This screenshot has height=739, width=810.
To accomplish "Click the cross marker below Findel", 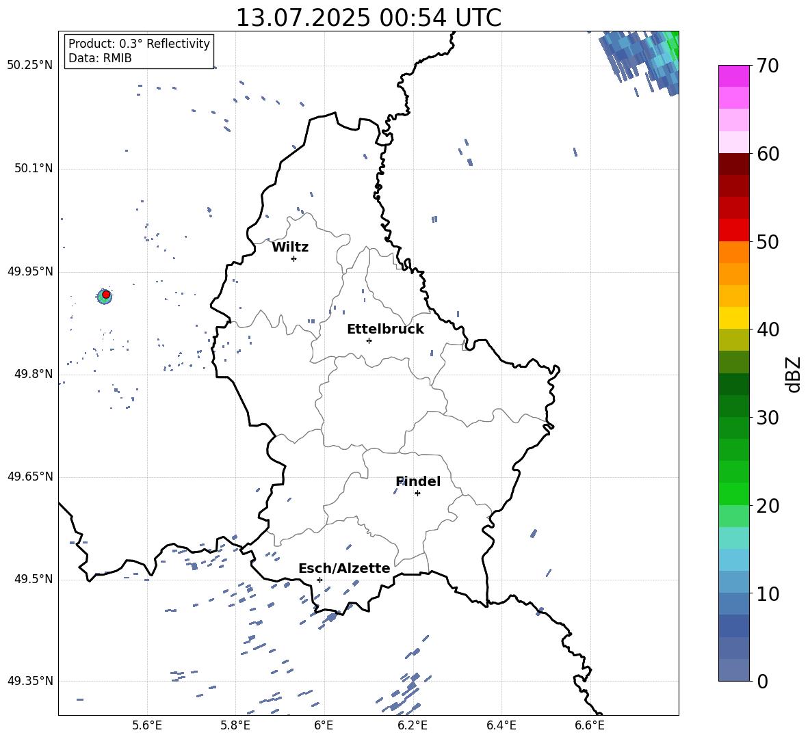I will [417, 494].
